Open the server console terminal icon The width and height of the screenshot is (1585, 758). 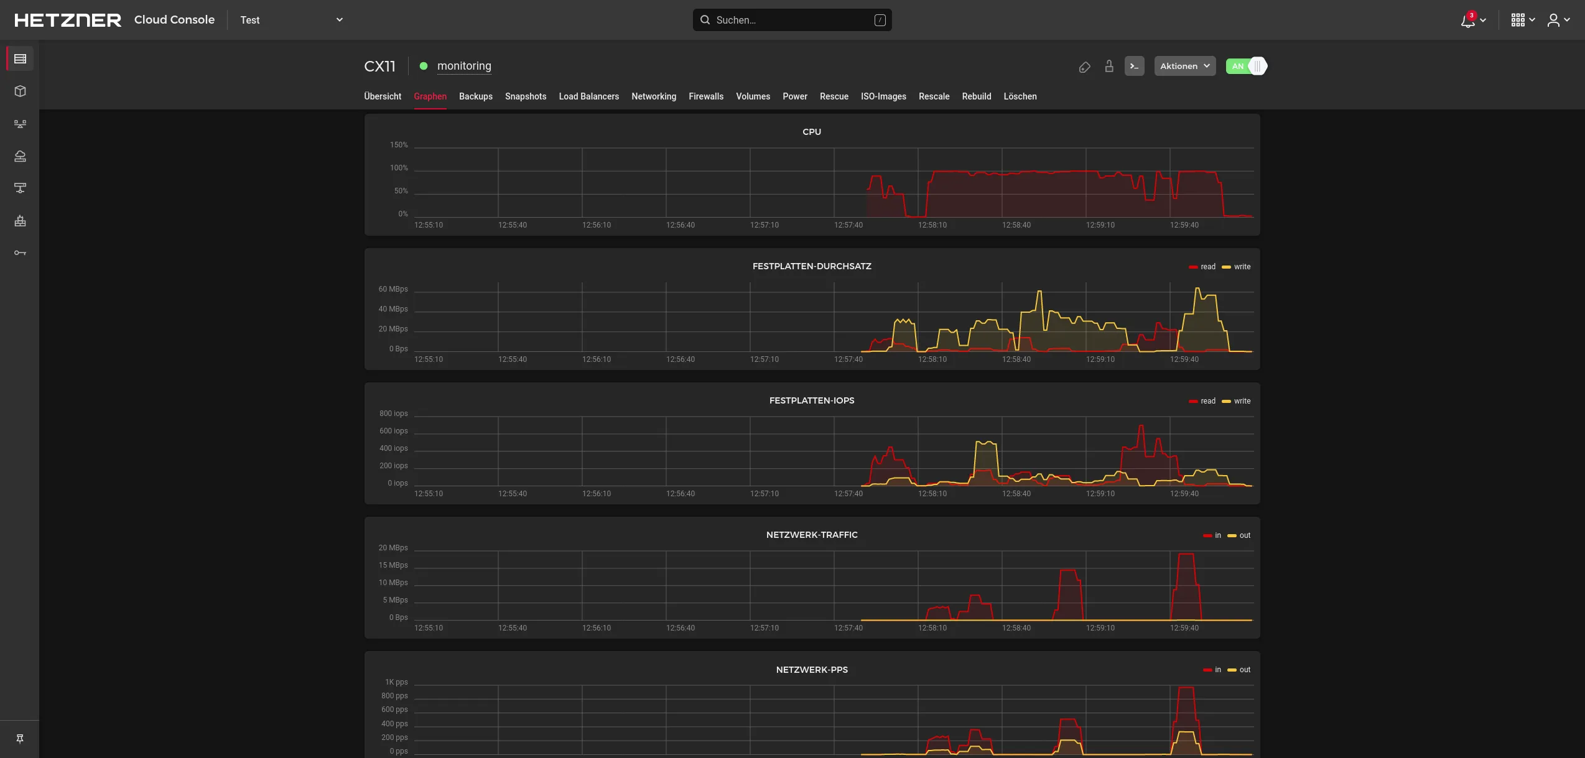click(1134, 66)
